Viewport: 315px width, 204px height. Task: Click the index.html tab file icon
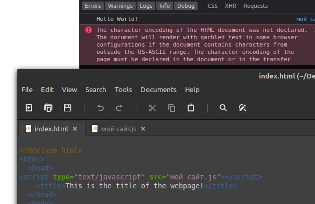coord(28,129)
